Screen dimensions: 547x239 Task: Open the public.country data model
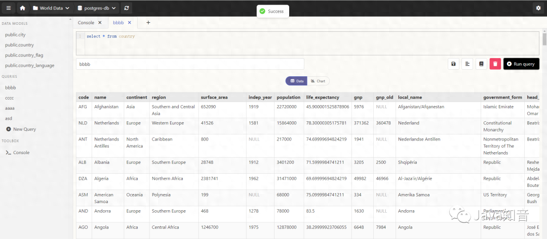point(19,45)
